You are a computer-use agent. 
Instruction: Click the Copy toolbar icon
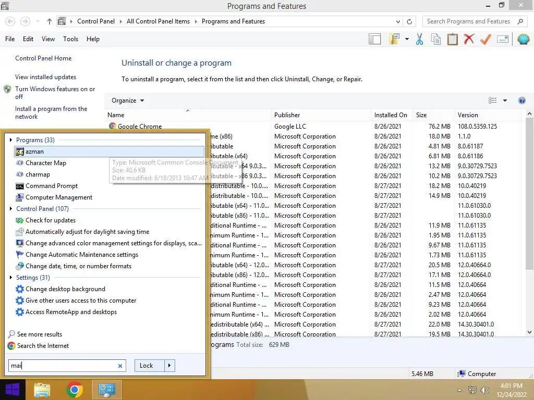tap(436, 39)
